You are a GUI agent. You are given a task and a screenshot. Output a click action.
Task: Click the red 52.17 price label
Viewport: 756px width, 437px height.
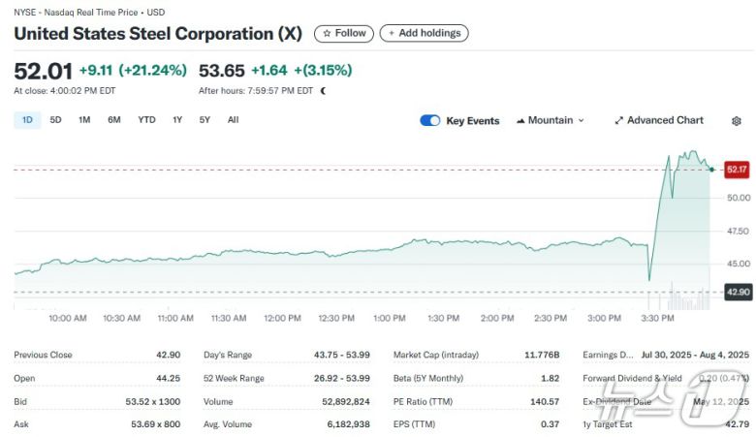tap(738, 170)
